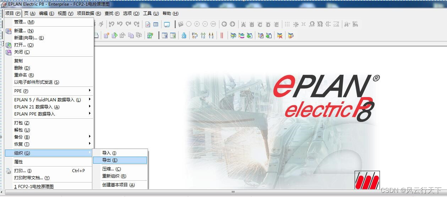Click the zoom out minus magnifier icon
447x197 pixels.
(x=205, y=24)
